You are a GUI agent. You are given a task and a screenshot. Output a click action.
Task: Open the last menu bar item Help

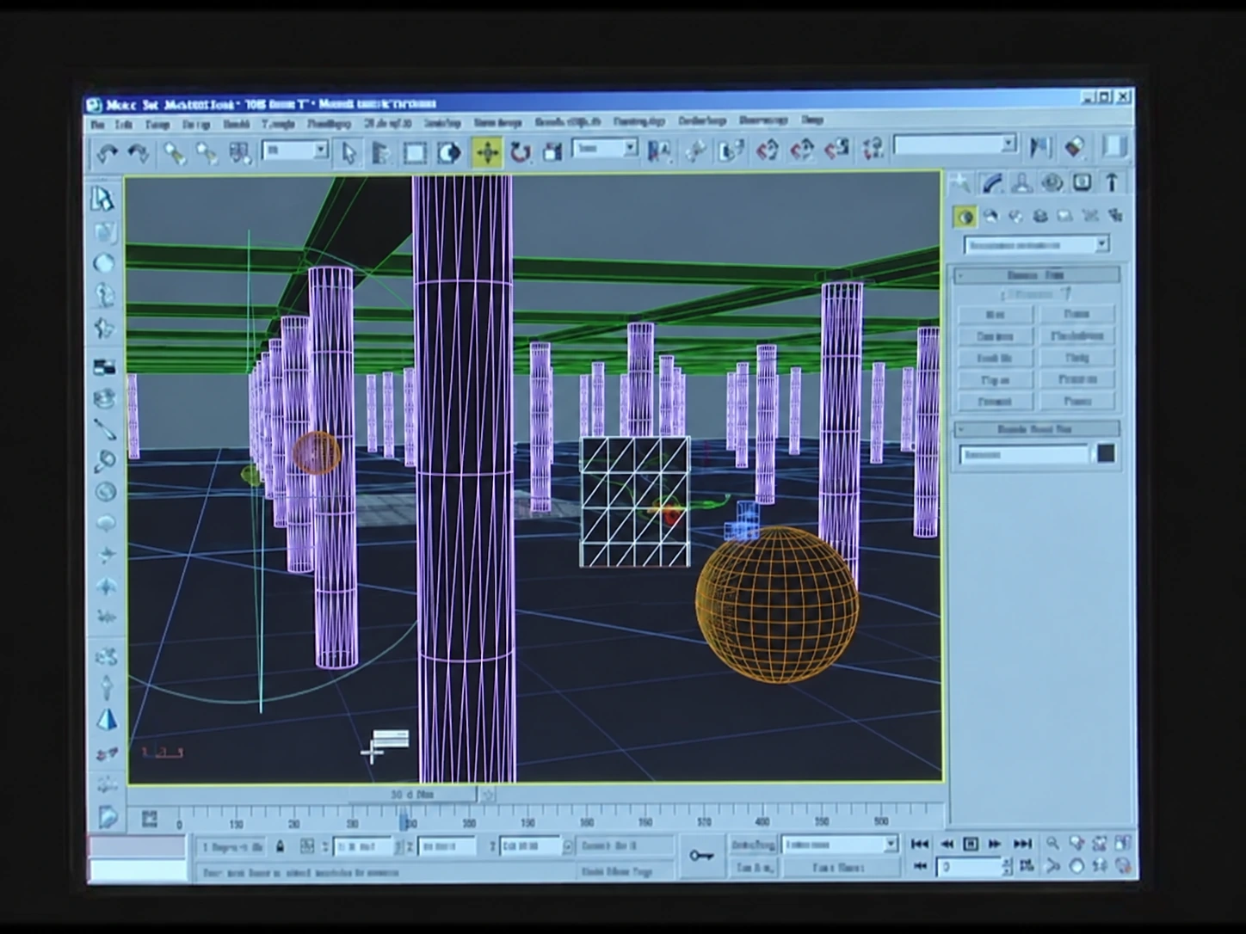pyautogui.click(x=812, y=120)
